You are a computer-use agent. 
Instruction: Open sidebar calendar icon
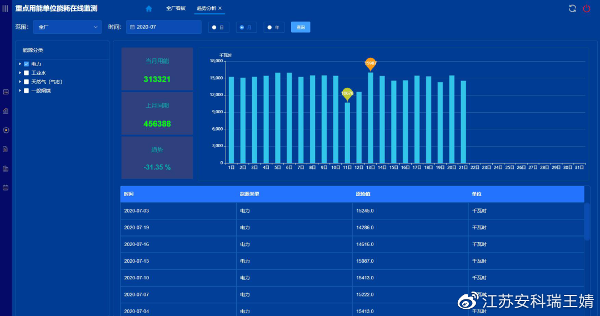(x=6, y=188)
